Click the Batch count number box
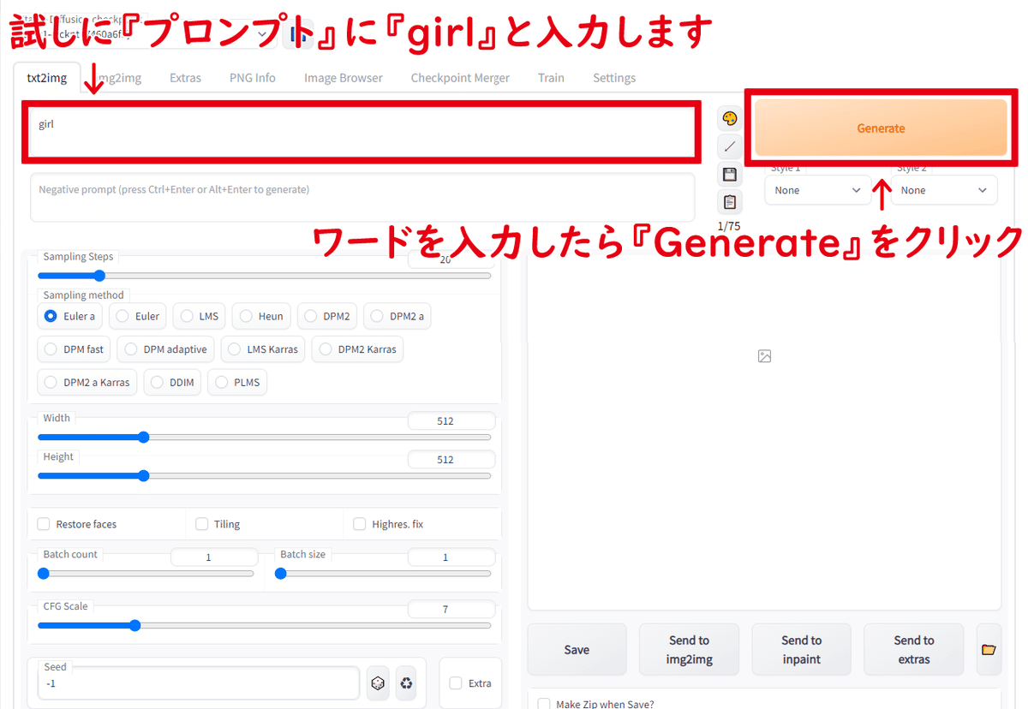 [214, 557]
